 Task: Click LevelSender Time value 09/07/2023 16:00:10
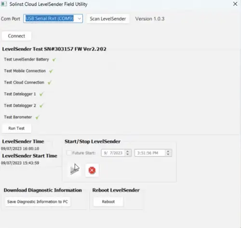pyautogui.click(x=20, y=148)
